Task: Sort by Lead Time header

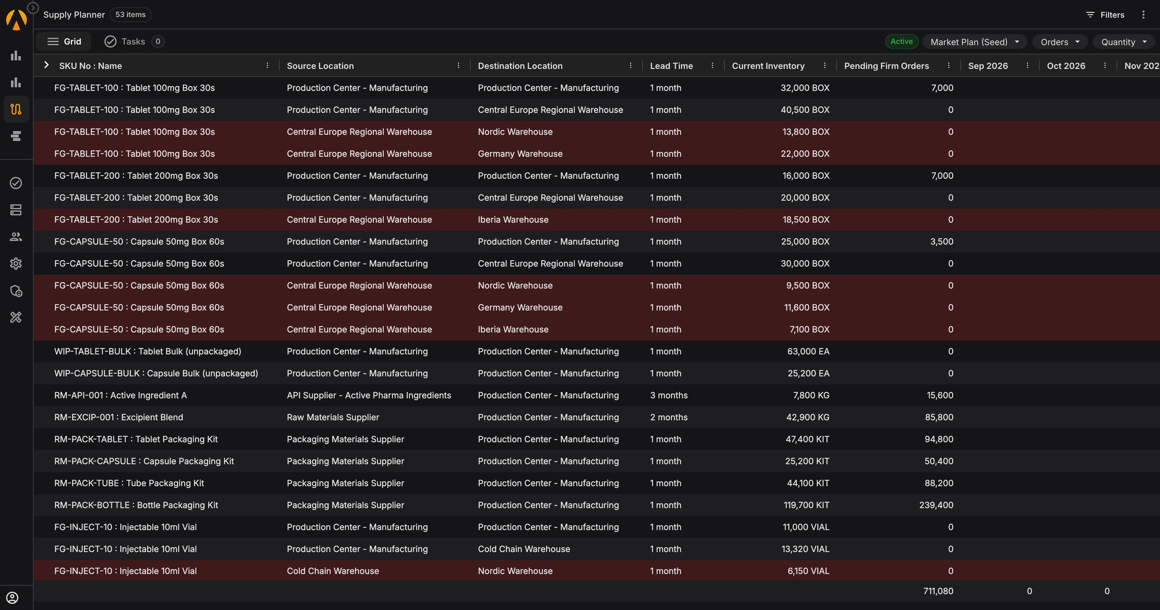Action: 671,66
